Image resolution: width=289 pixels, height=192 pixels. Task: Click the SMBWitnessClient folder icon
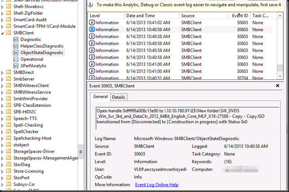tap(9, 86)
